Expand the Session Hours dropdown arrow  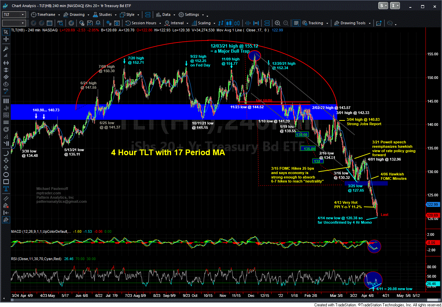click(x=160, y=23)
